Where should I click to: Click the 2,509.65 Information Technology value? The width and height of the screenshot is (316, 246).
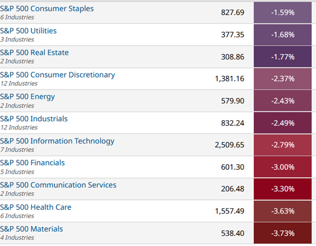pyautogui.click(x=229, y=145)
